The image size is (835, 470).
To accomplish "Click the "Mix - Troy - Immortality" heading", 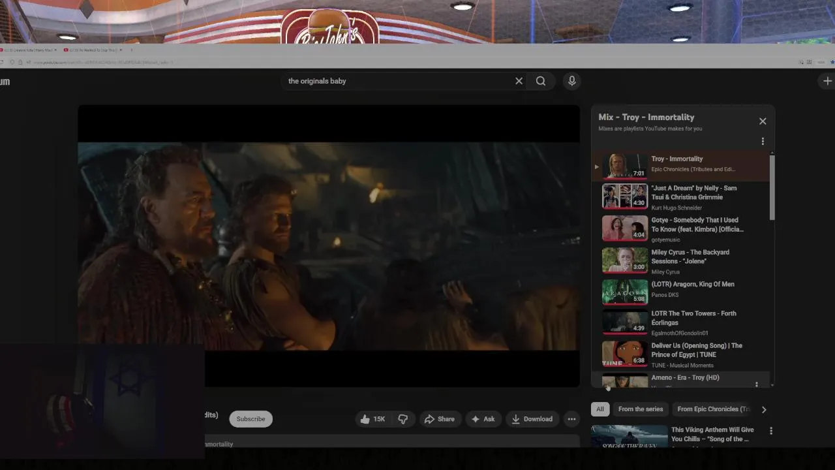I will click(x=646, y=117).
